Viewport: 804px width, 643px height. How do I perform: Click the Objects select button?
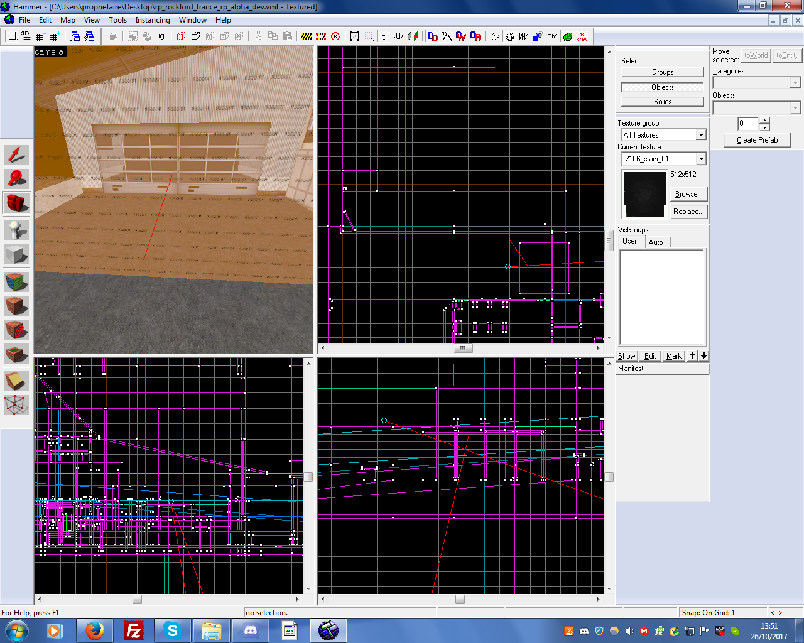(663, 87)
